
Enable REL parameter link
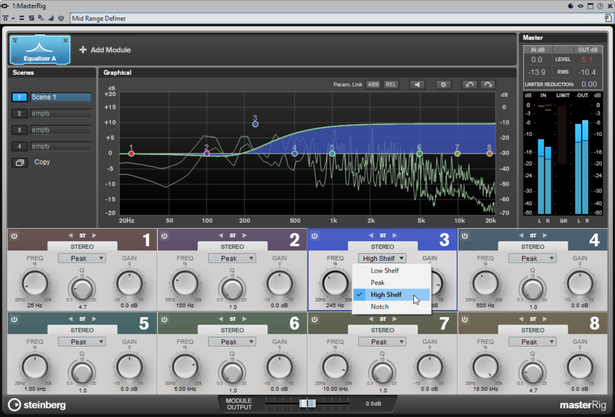[391, 85]
